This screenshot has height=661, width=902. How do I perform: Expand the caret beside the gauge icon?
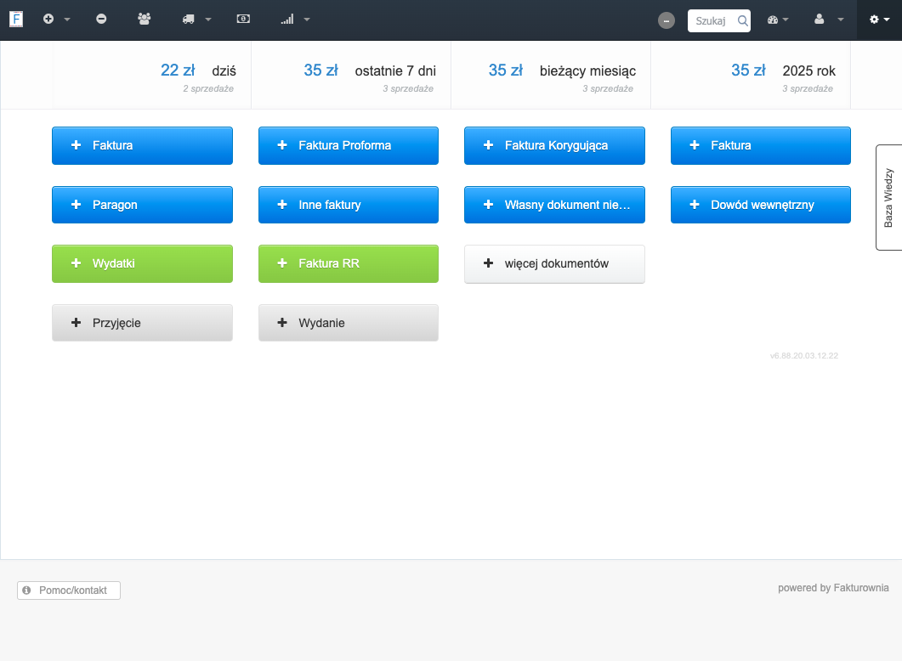(786, 20)
